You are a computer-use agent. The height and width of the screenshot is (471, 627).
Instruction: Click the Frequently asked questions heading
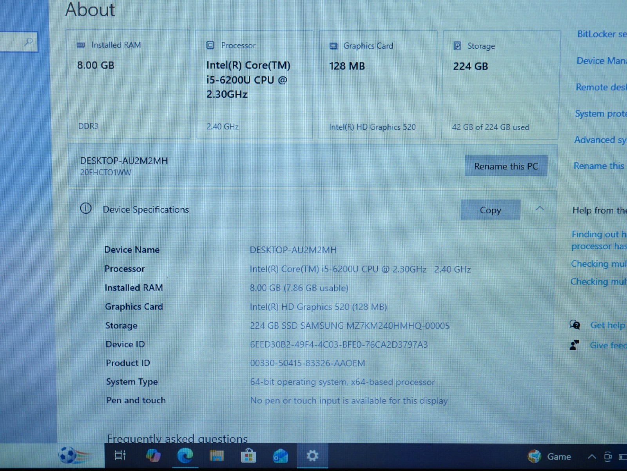[x=177, y=438]
